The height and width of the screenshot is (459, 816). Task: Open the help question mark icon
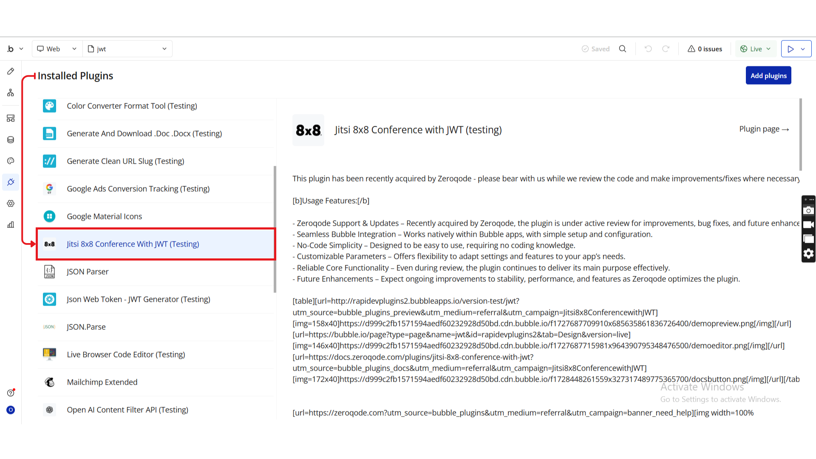click(x=11, y=393)
